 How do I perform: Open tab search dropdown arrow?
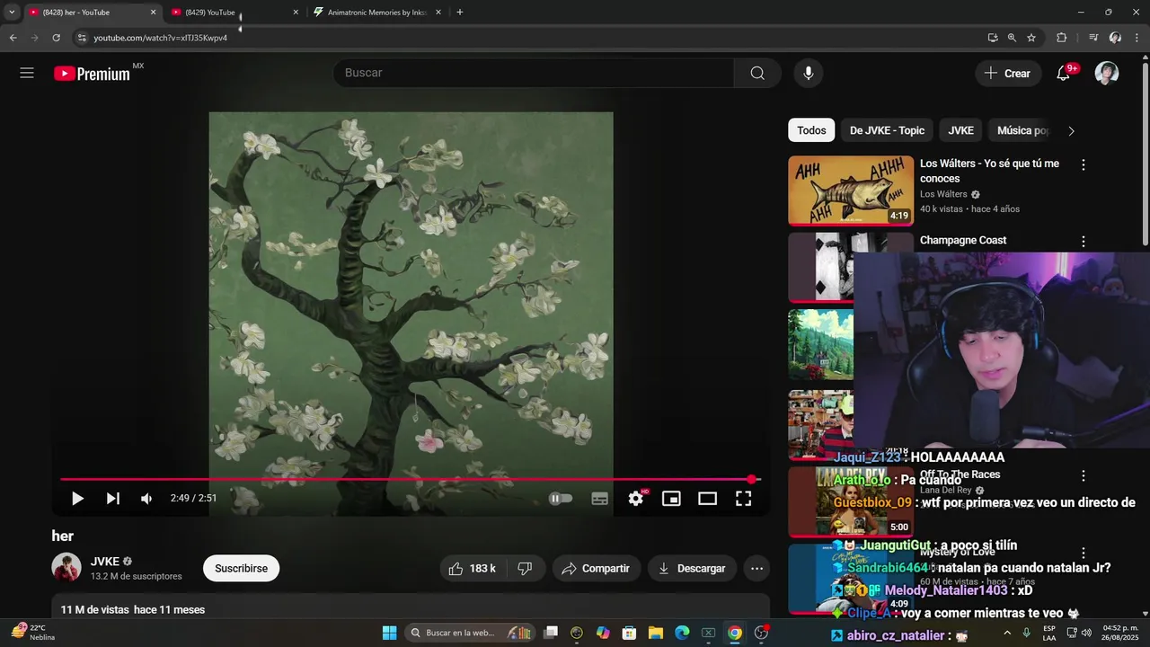coord(12,13)
